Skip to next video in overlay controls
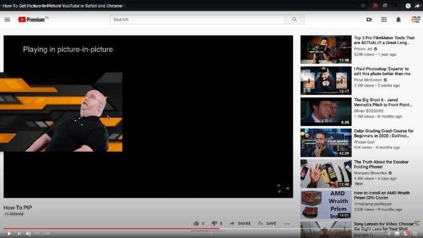The width and height of the screenshot is (423, 238). point(19,234)
